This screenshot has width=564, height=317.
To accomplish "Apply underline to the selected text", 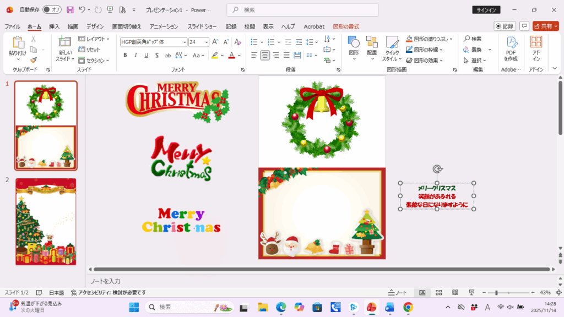I will click(x=146, y=55).
